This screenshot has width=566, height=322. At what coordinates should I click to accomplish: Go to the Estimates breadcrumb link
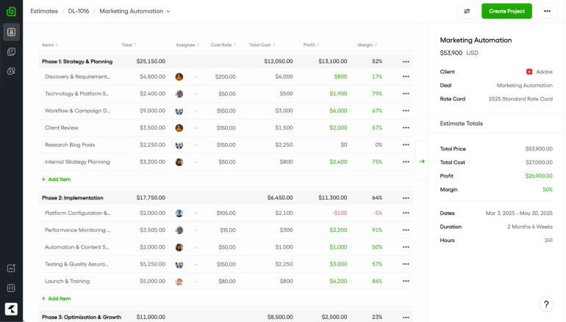(44, 11)
